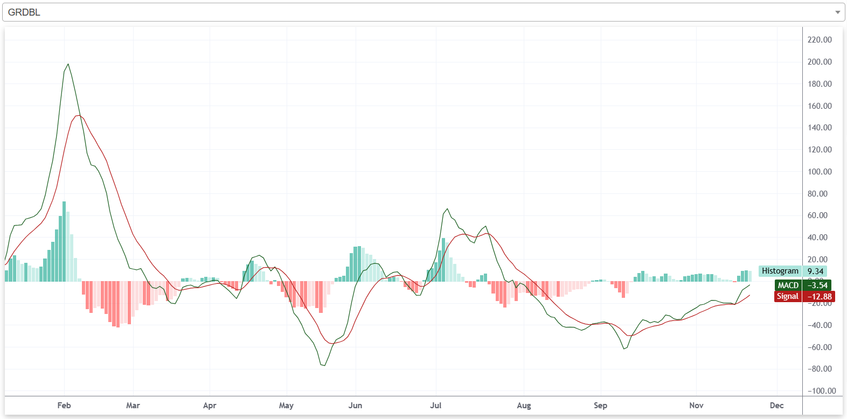
Task: Click the green MACD legend label
Action: click(788, 285)
